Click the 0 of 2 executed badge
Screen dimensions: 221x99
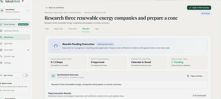[x=199, y=96]
